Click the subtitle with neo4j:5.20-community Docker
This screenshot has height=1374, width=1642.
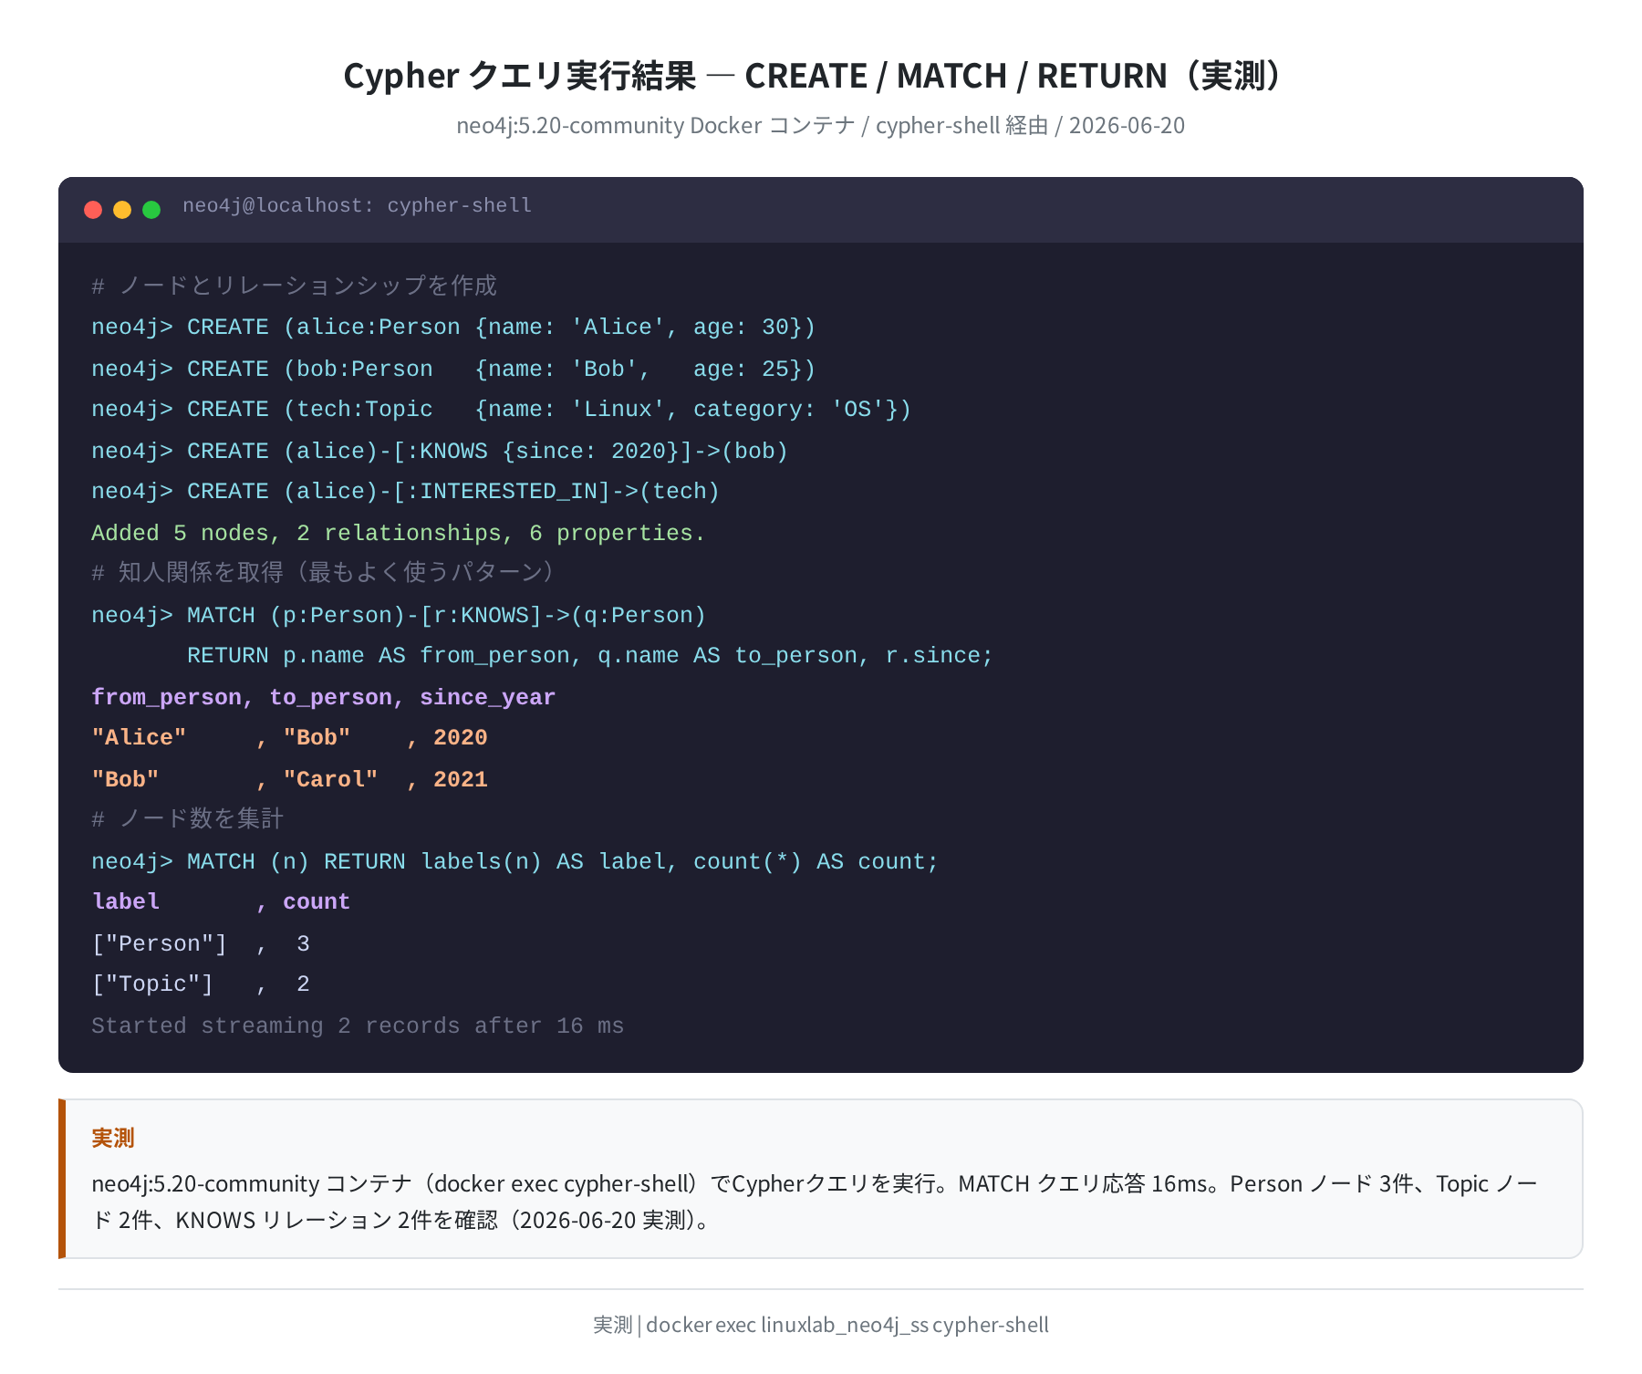(820, 125)
